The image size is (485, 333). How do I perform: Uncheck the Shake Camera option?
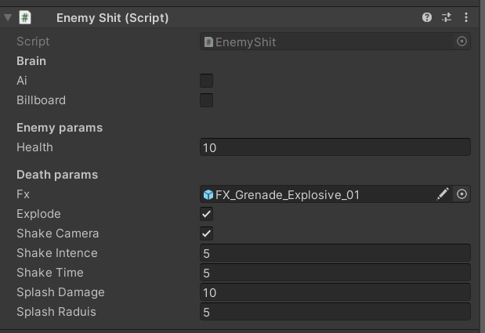click(x=206, y=233)
